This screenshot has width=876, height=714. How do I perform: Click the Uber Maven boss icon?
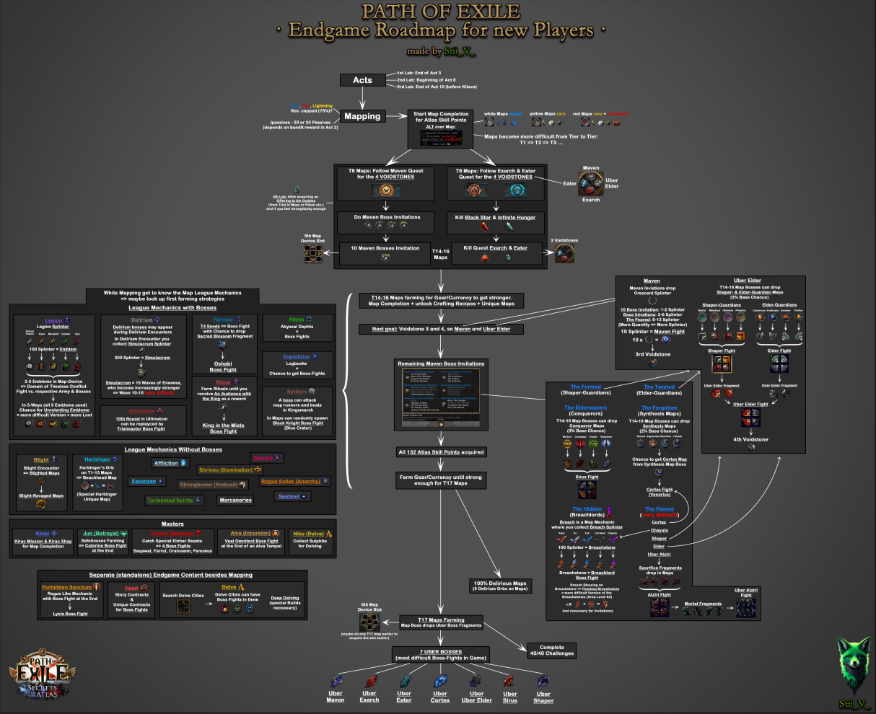(x=336, y=682)
